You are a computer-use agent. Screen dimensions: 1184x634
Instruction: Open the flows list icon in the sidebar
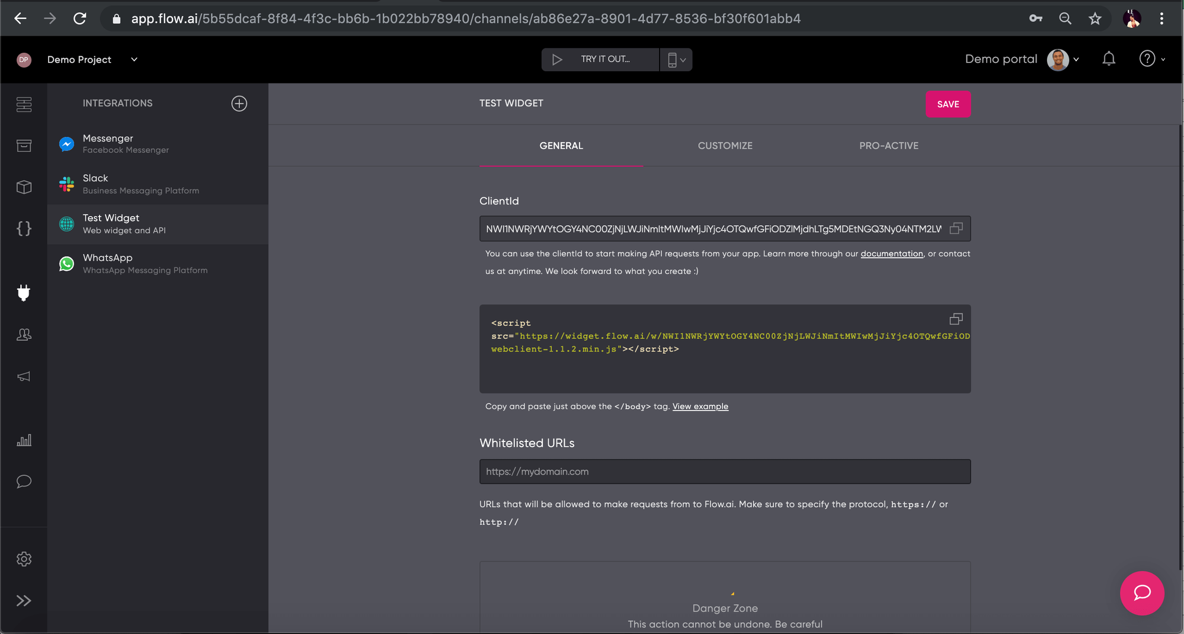pyautogui.click(x=24, y=104)
